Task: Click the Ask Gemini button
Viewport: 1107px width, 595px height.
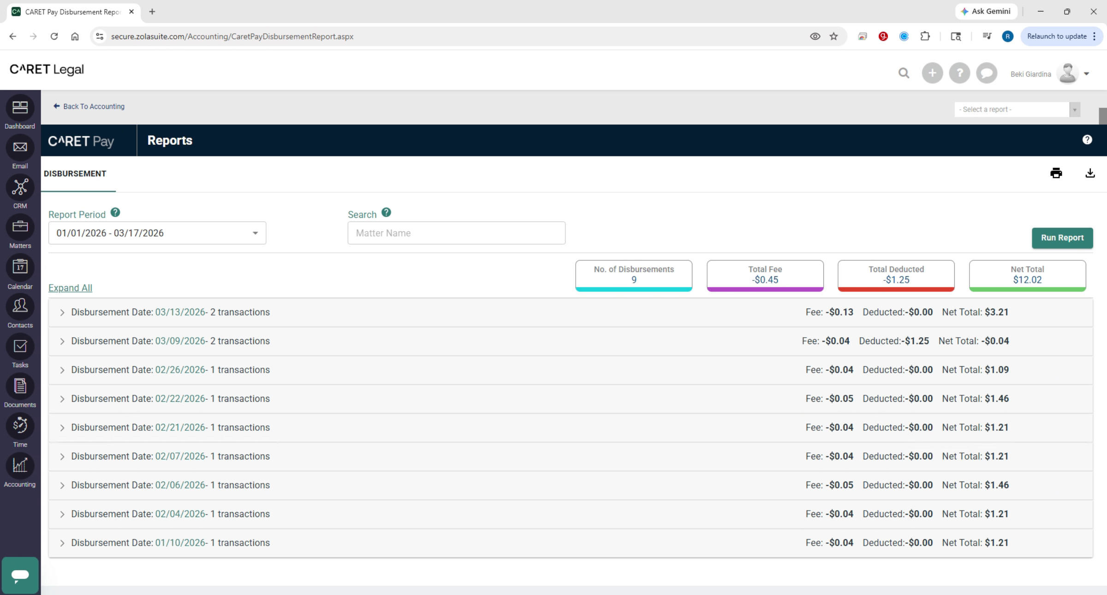Action: pos(987,12)
